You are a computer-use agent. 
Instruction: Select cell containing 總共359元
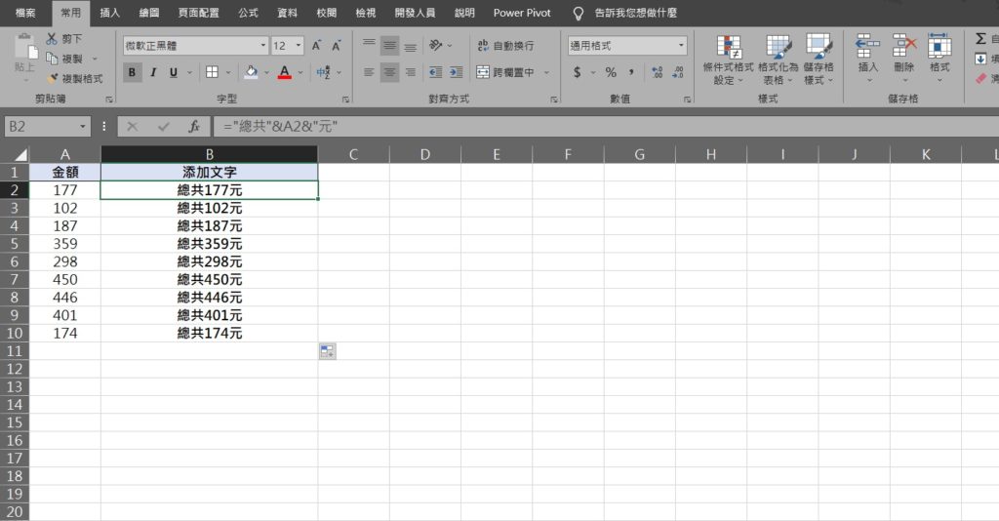209,243
